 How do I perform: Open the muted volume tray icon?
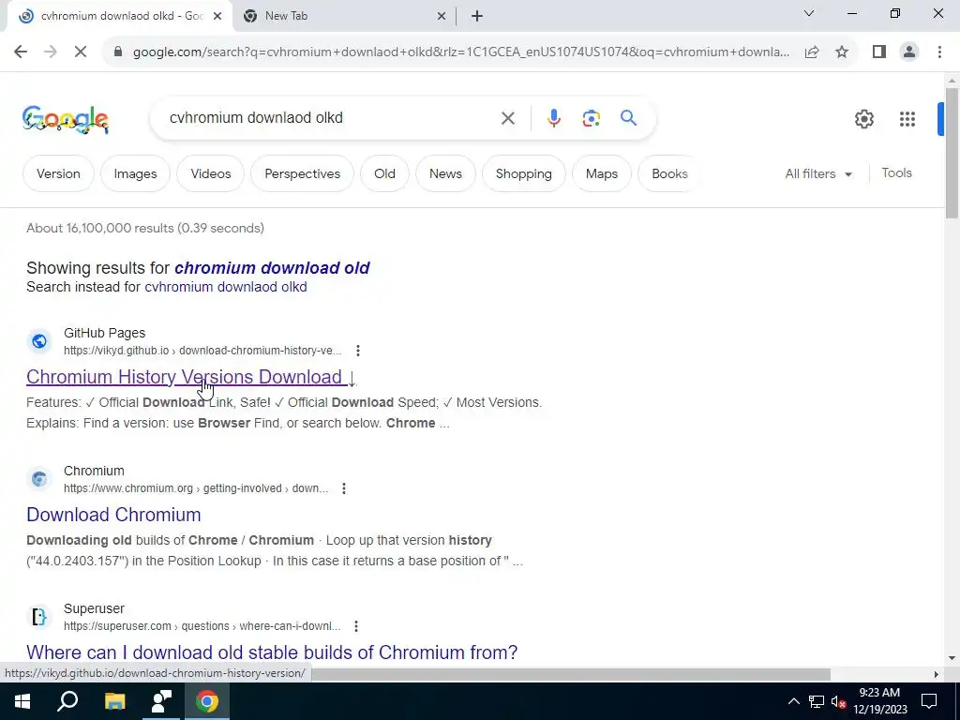point(838,701)
